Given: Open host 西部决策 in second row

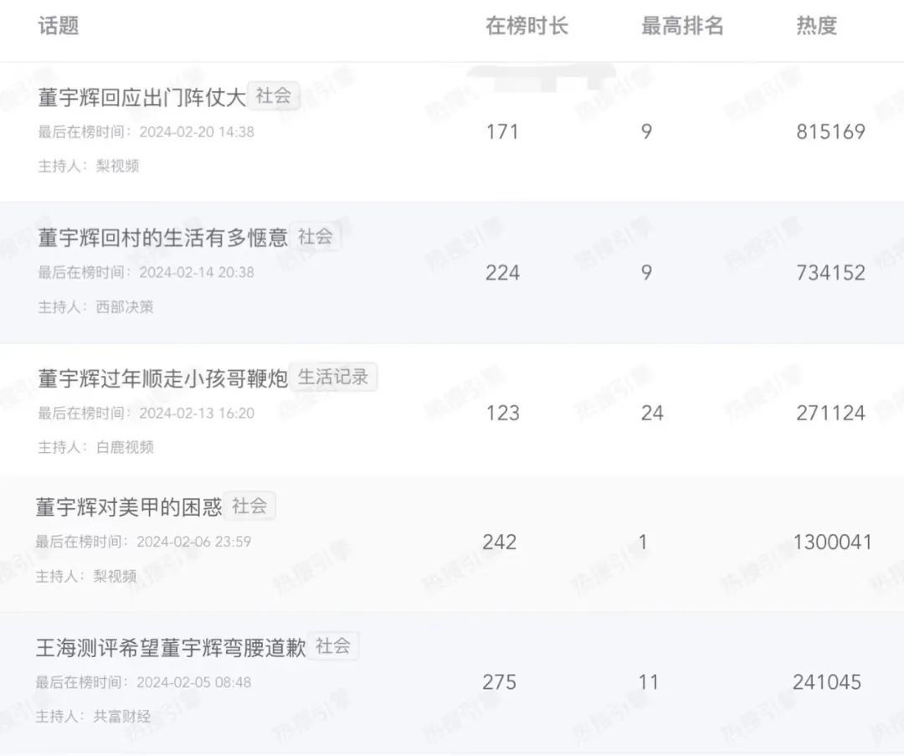Looking at the screenshot, I should (x=125, y=306).
